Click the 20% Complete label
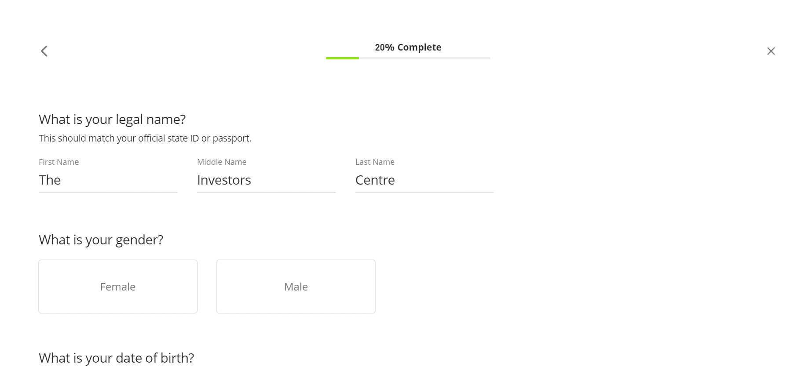 point(408,47)
